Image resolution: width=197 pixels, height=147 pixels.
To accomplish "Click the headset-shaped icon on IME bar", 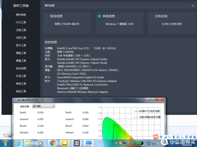I will (178, 137).
